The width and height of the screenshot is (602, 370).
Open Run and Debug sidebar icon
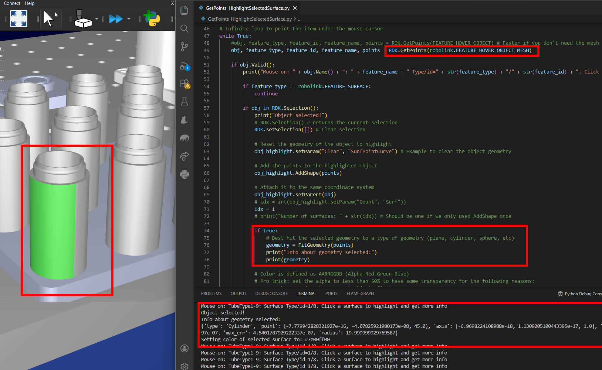184,66
